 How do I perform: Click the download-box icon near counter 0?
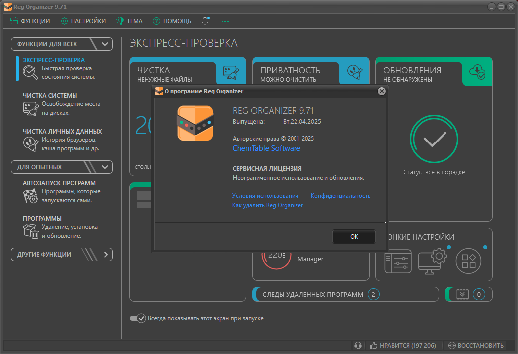point(462,294)
